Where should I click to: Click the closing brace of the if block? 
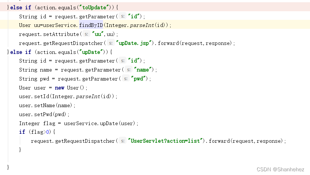(20, 150)
